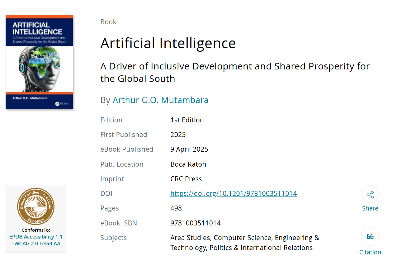Open the Citation quote-mark icon
401x265 pixels.
click(370, 237)
